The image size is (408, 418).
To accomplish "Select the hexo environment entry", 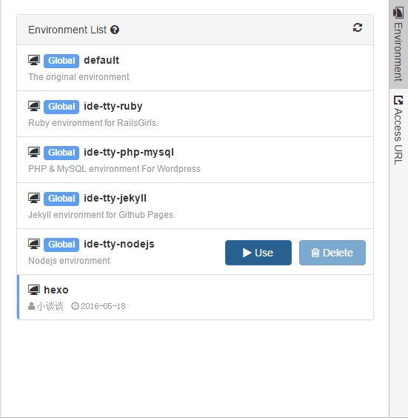I will click(x=195, y=297).
